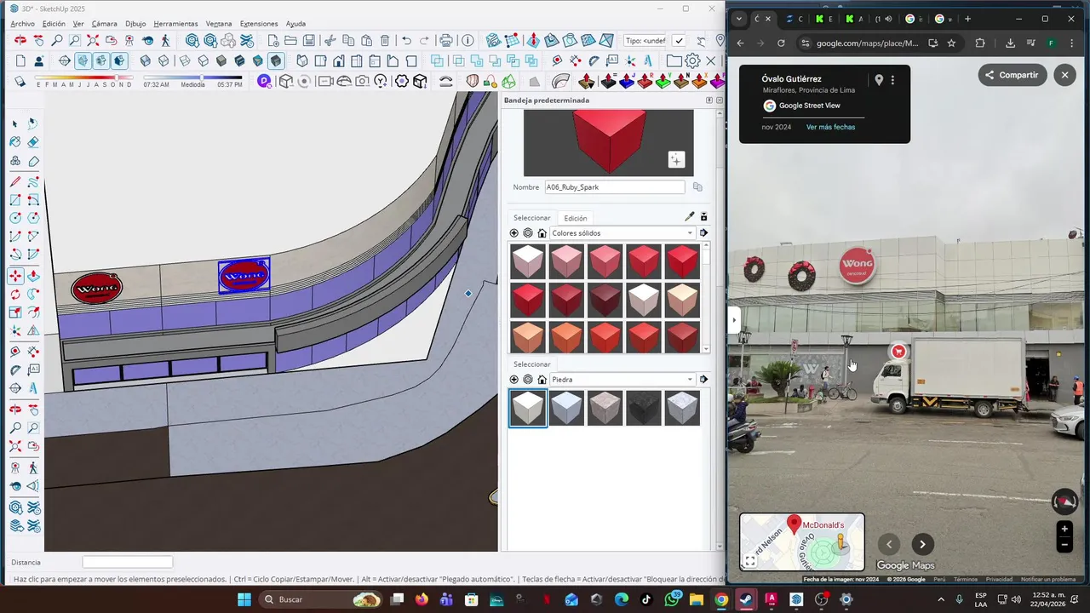The width and height of the screenshot is (1090, 613).
Task: Select the Rectangle tool in the left toolbar
Action: [14, 199]
